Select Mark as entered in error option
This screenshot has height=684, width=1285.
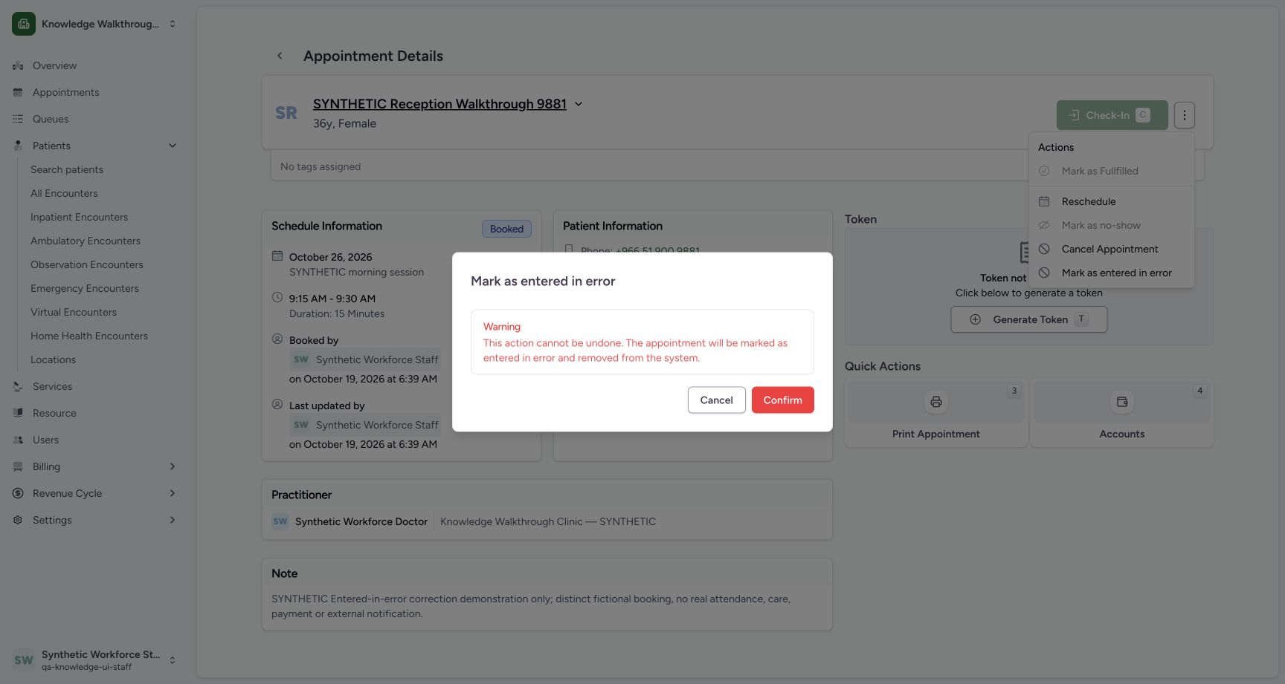(x=1111, y=273)
